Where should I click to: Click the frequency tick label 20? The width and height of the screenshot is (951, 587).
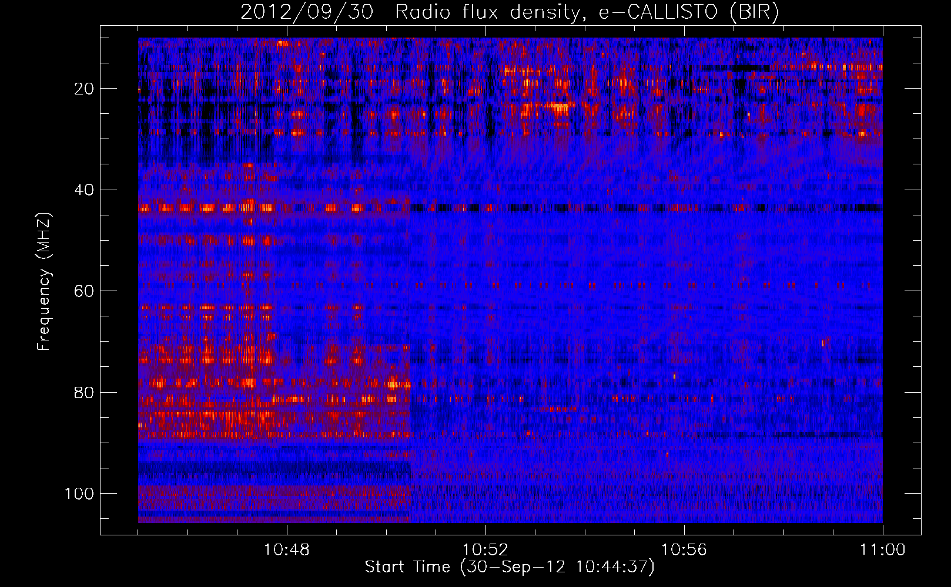point(85,89)
